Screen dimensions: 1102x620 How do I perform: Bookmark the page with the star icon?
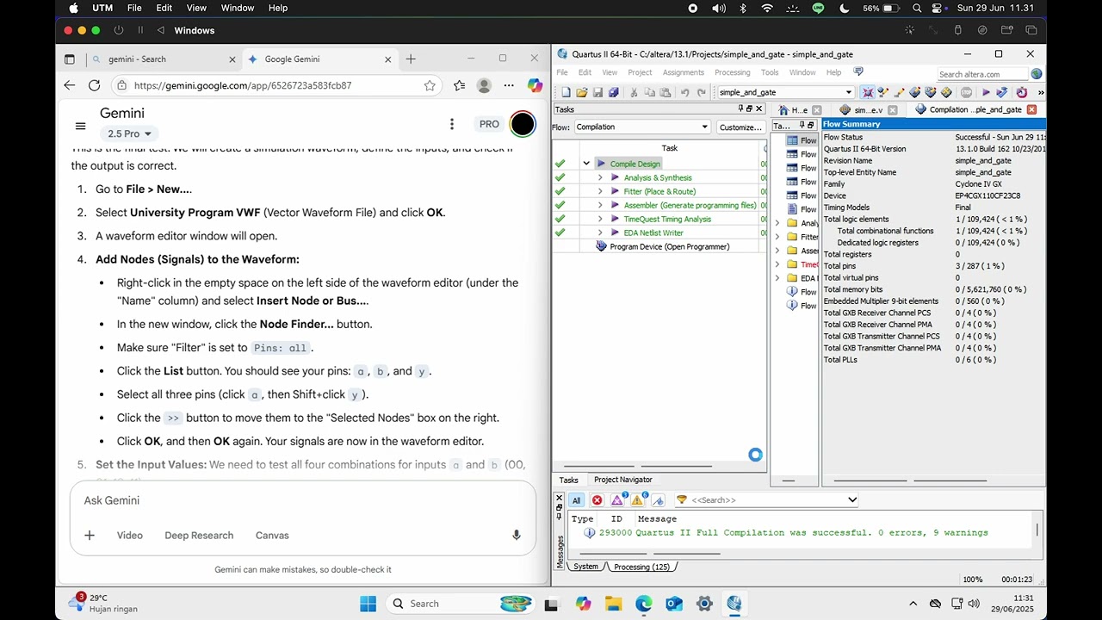pos(430,85)
